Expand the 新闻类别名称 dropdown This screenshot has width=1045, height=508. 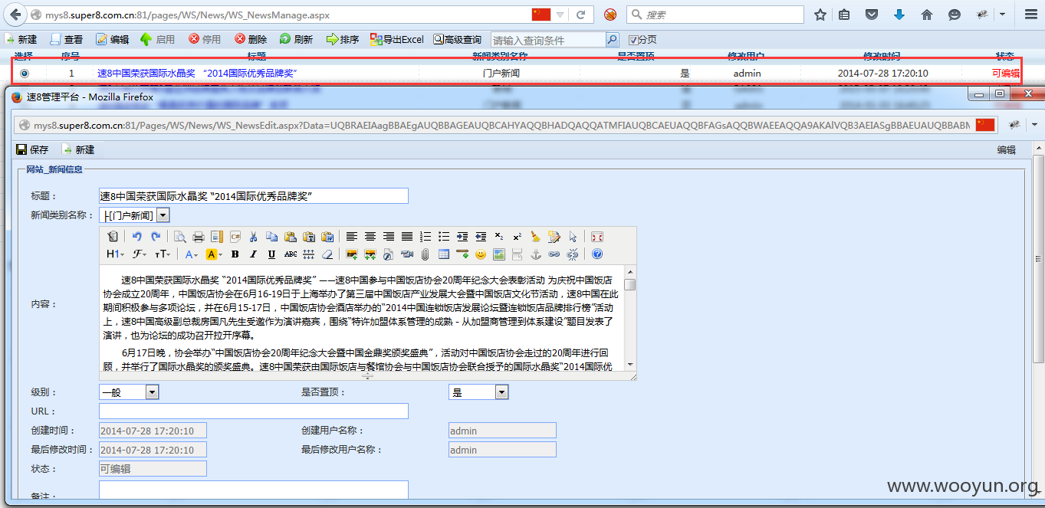coord(163,216)
